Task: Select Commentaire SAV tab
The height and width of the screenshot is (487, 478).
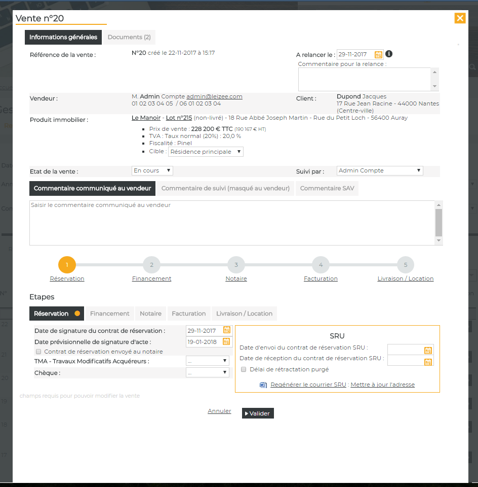Action: pyautogui.click(x=327, y=189)
